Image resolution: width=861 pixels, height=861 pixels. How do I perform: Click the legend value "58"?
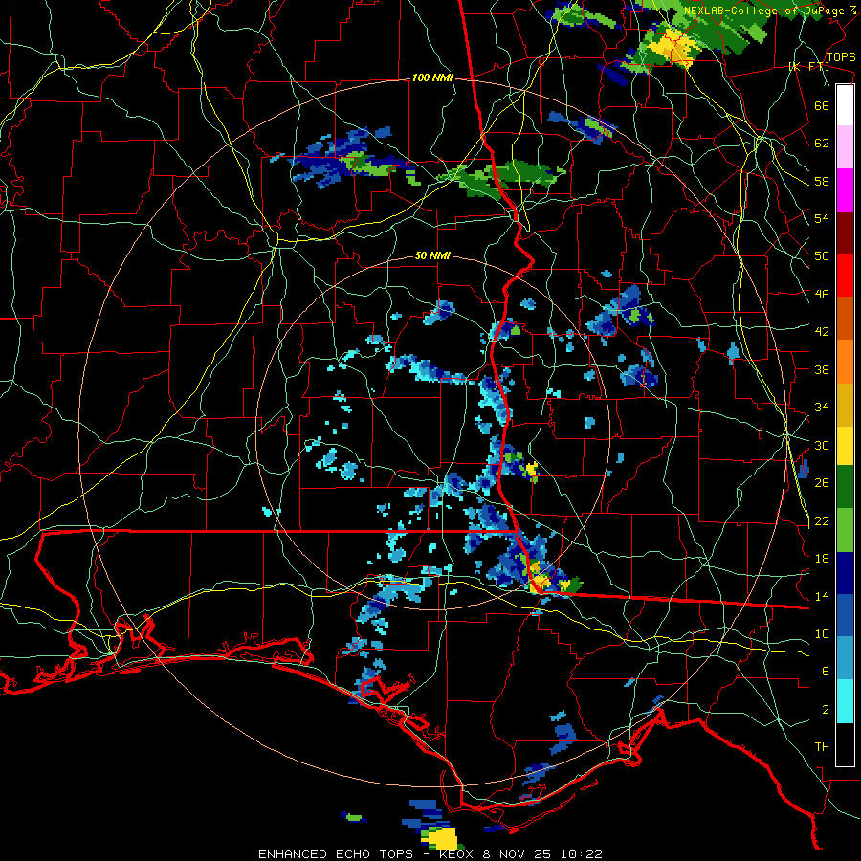(x=822, y=181)
